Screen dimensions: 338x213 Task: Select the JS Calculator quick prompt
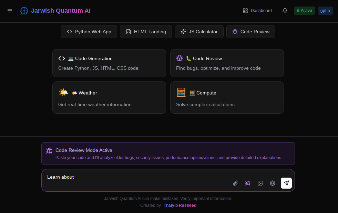coord(199,32)
